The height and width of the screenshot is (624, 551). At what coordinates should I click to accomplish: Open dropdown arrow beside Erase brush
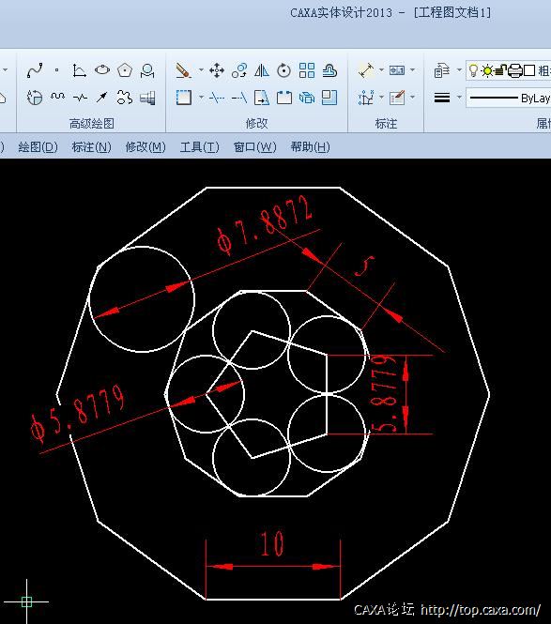tap(201, 70)
